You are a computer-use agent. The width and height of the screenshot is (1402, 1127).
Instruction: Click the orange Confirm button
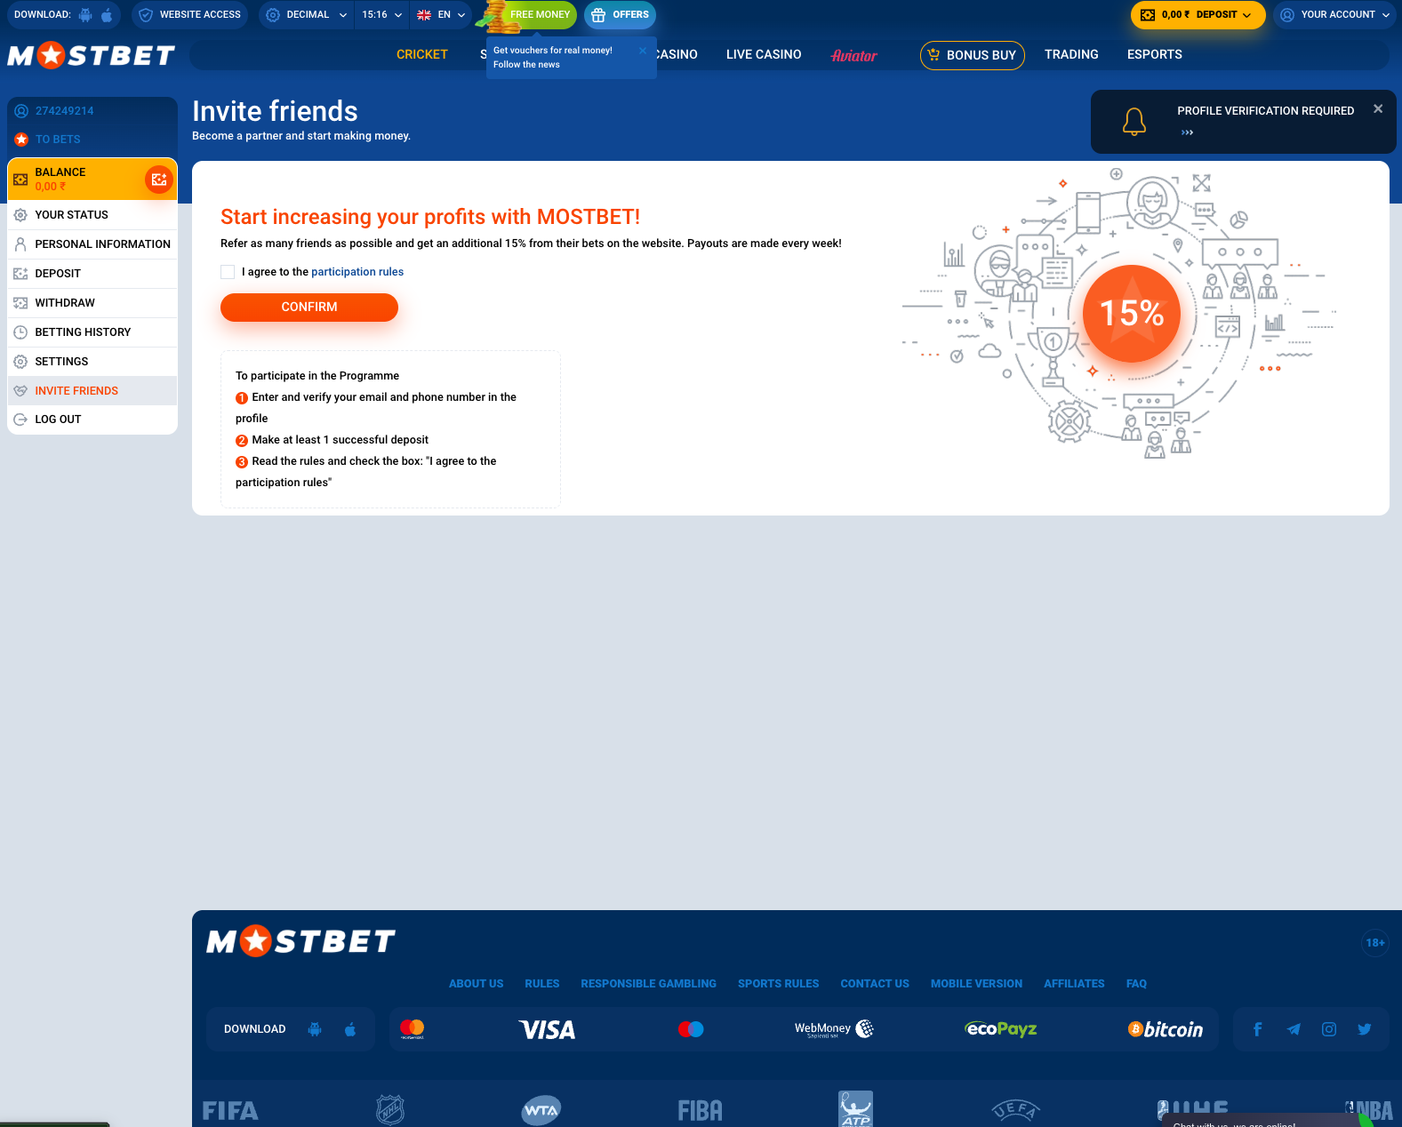[x=309, y=307]
